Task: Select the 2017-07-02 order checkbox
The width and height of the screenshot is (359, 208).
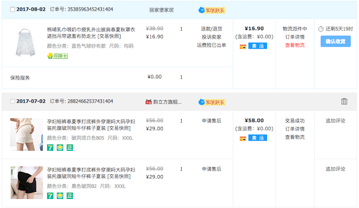Action: (x=12, y=101)
